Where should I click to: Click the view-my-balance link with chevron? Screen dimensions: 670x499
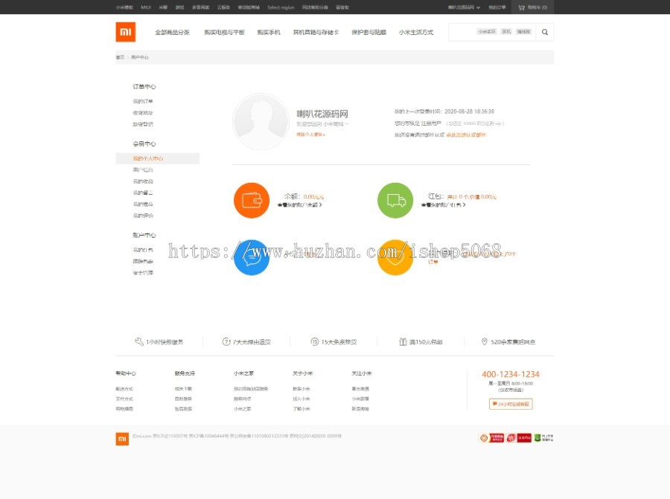(299, 205)
